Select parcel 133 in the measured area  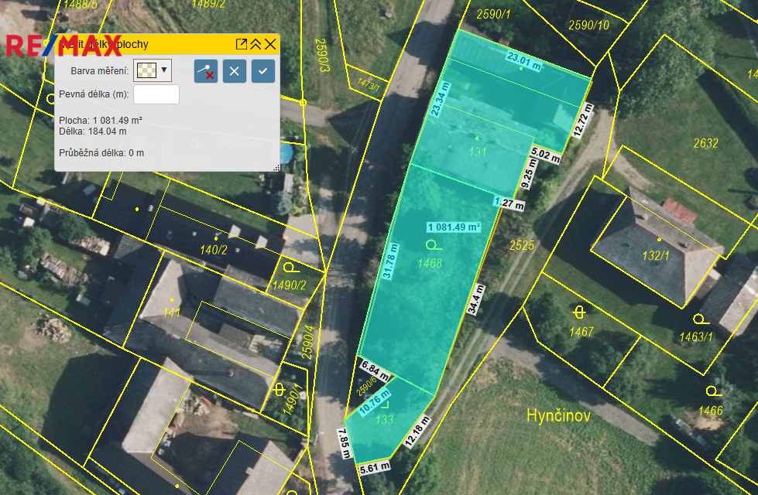pos(384,418)
